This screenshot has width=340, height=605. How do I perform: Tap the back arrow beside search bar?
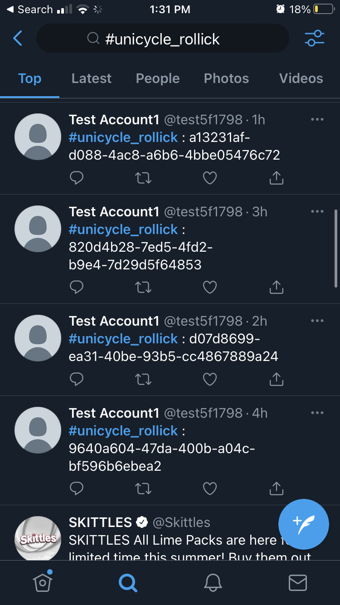(18, 39)
